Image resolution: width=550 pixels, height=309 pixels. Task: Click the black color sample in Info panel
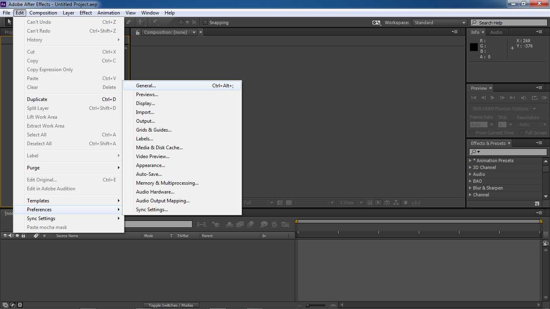click(474, 47)
